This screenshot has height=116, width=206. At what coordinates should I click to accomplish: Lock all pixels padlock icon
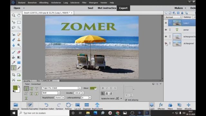pyautogui.click(x=182, y=13)
